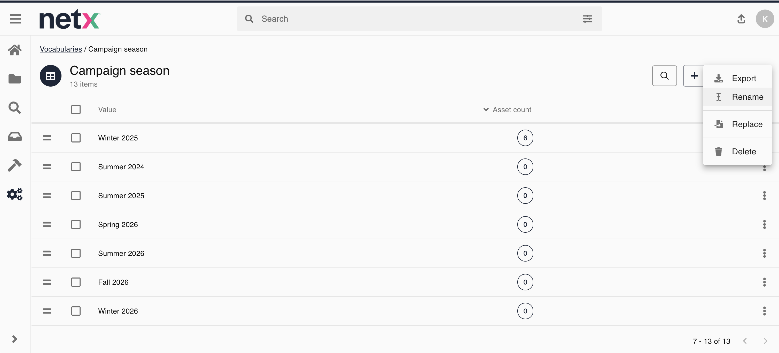This screenshot has height=353, width=779.
Task: Open the inbox tray sidebar icon
Action: coord(14,137)
